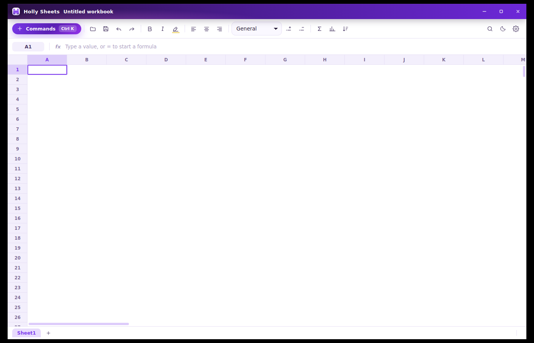Select row 26 header
The height and width of the screenshot is (343, 534).
click(18, 317)
